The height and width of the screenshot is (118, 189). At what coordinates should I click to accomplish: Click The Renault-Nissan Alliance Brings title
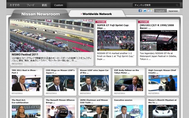[60, 101]
